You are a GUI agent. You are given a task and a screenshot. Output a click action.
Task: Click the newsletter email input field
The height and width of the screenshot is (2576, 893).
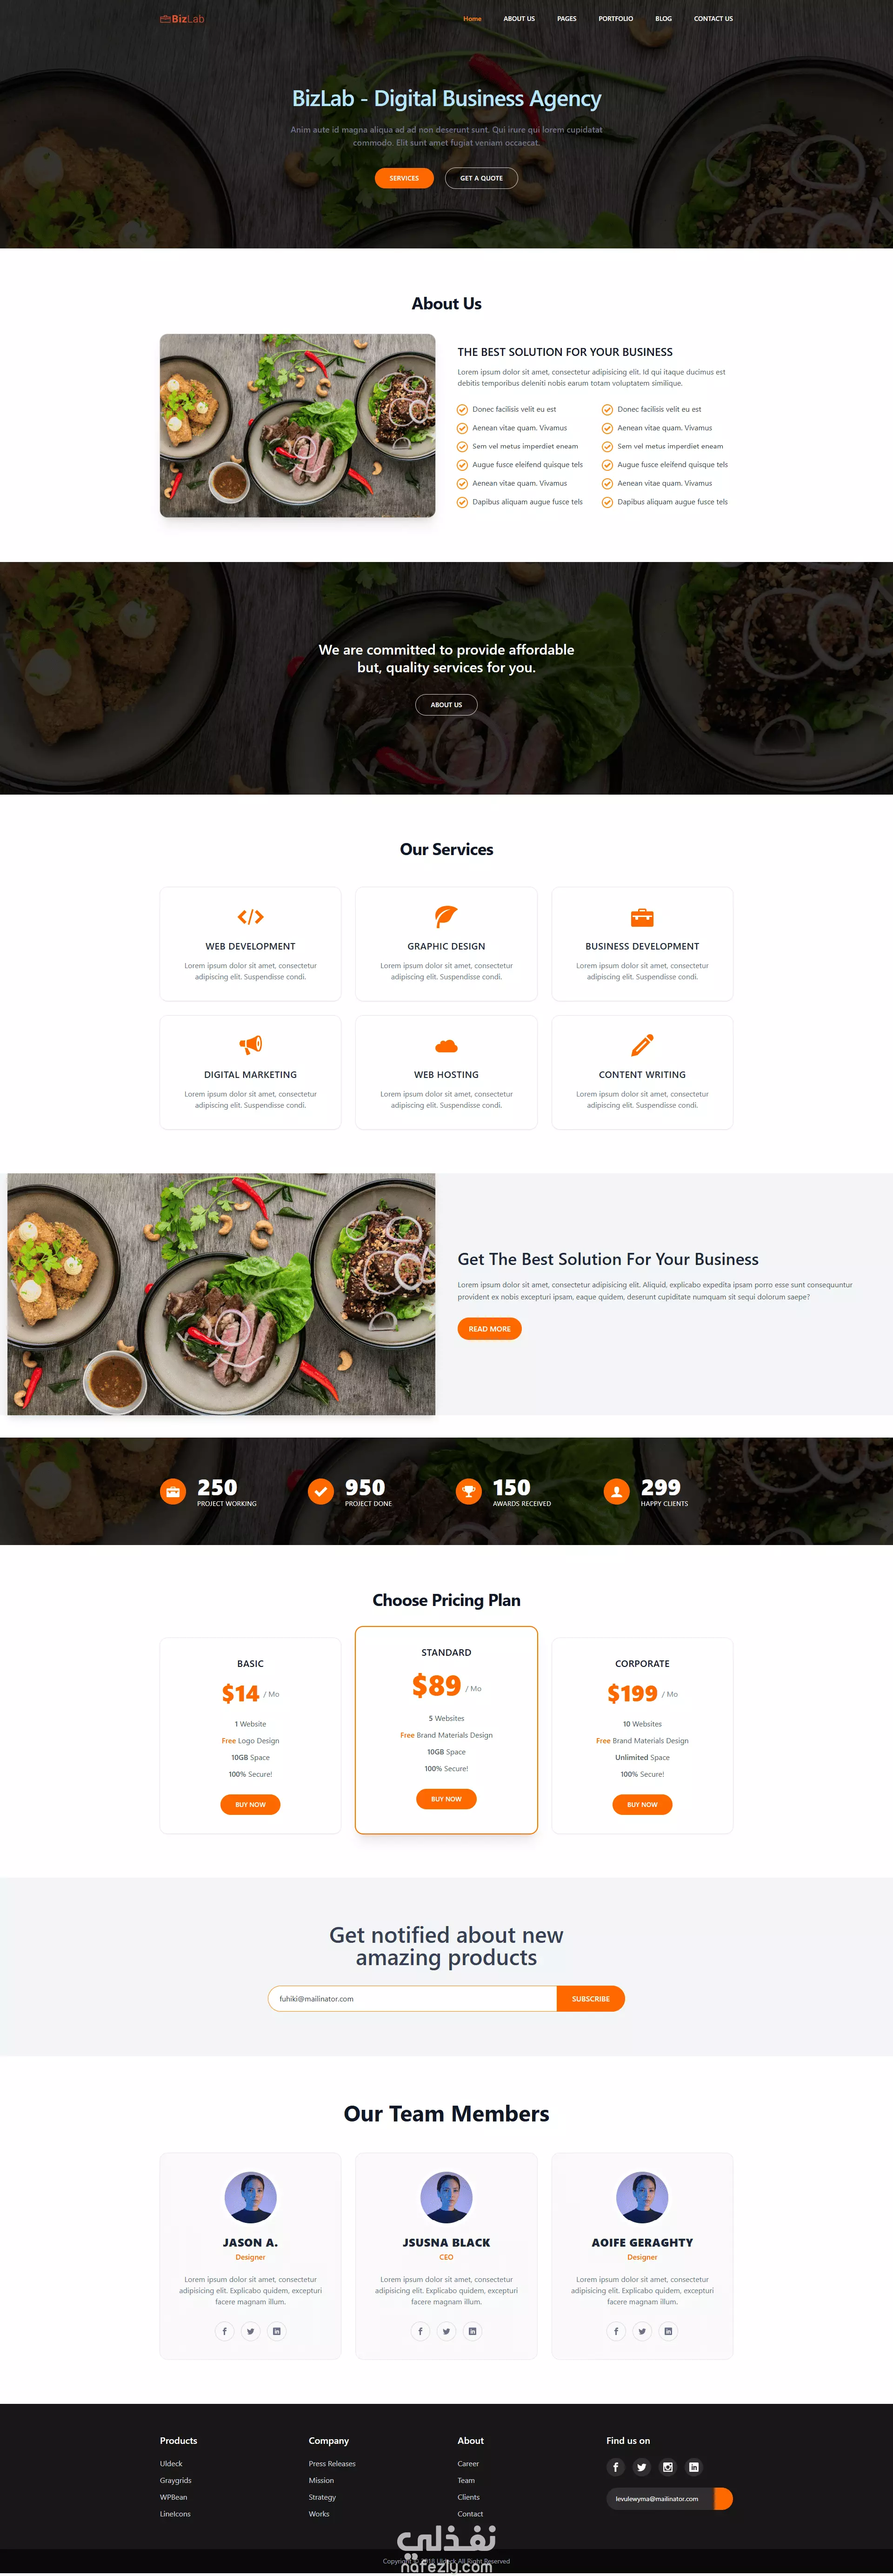[412, 1999]
